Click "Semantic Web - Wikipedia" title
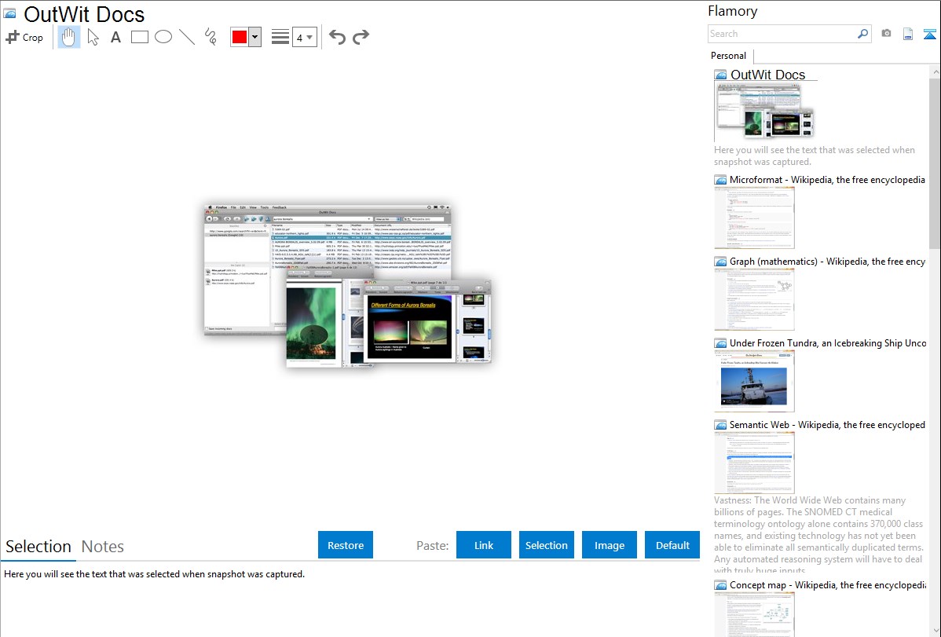 click(827, 425)
